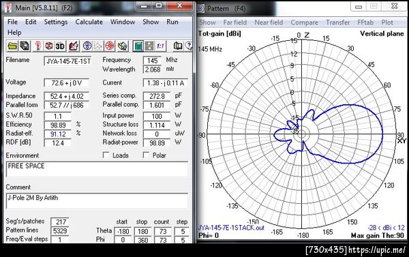Screen dimensions: 409x257
Task: Open the Run menu
Action: pyautogui.click(x=172, y=22)
